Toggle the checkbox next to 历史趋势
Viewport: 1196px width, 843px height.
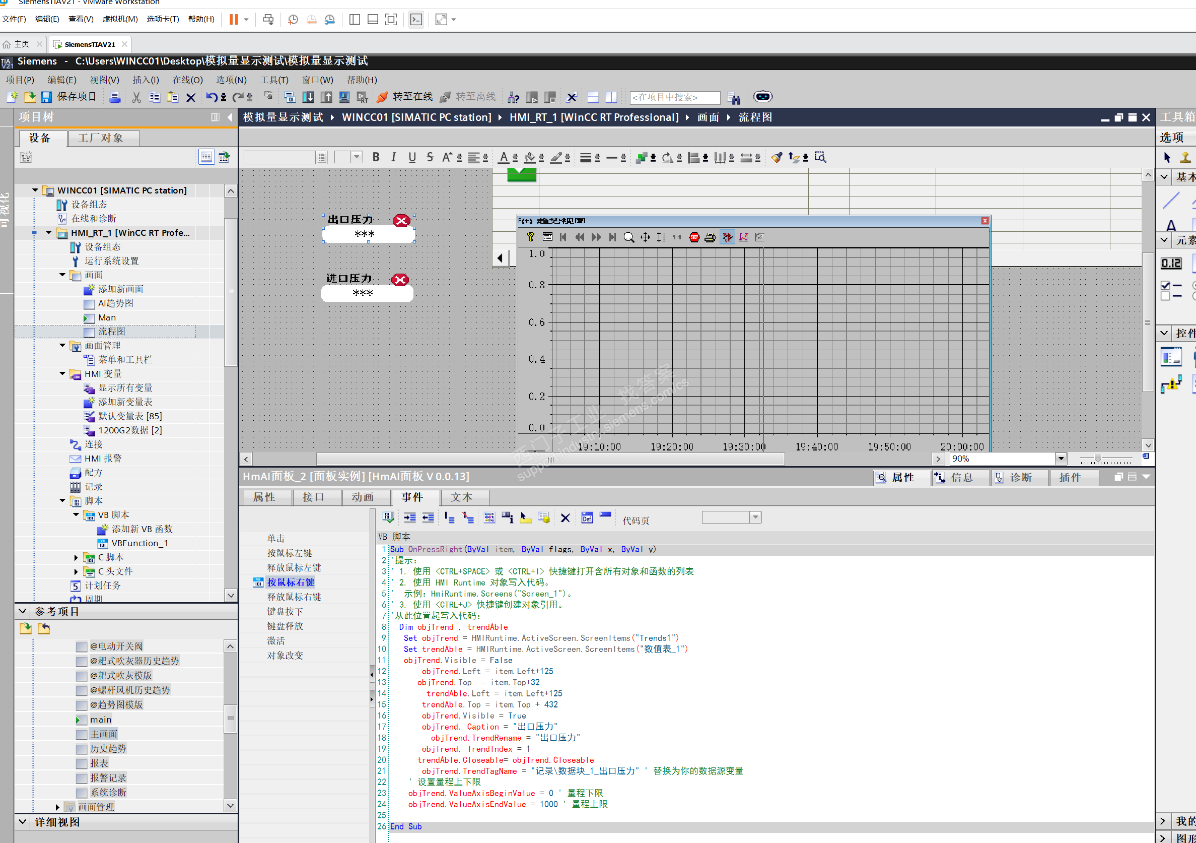[81, 749]
